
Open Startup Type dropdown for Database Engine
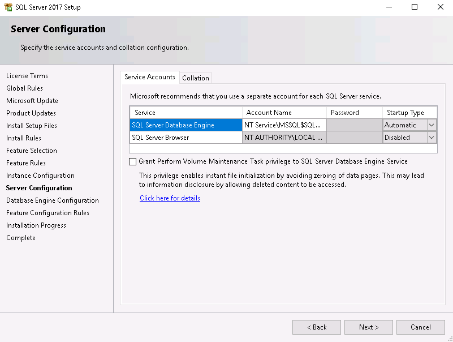pos(432,125)
